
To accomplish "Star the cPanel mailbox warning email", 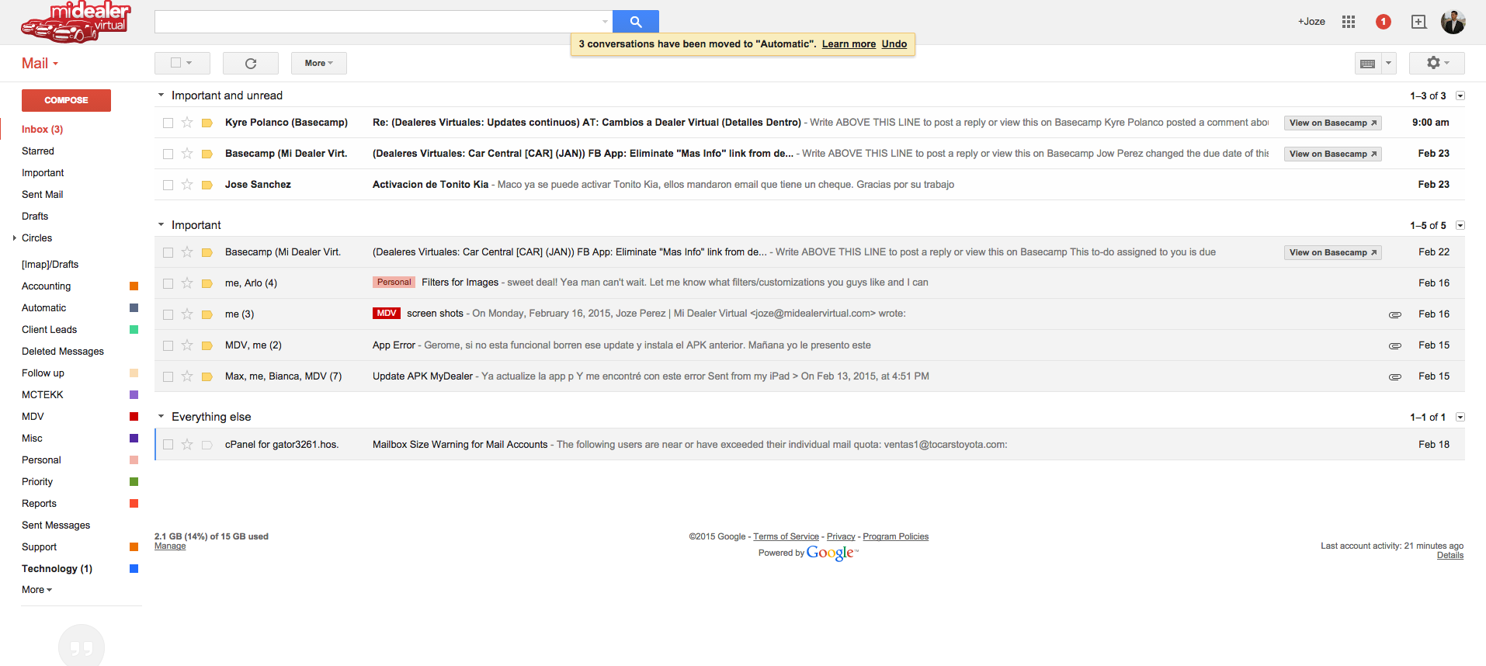I will point(187,445).
